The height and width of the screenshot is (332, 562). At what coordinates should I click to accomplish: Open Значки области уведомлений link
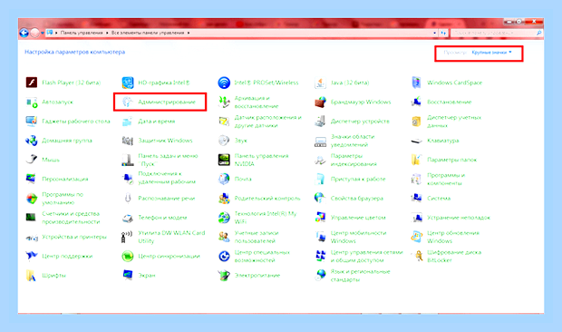click(x=353, y=141)
